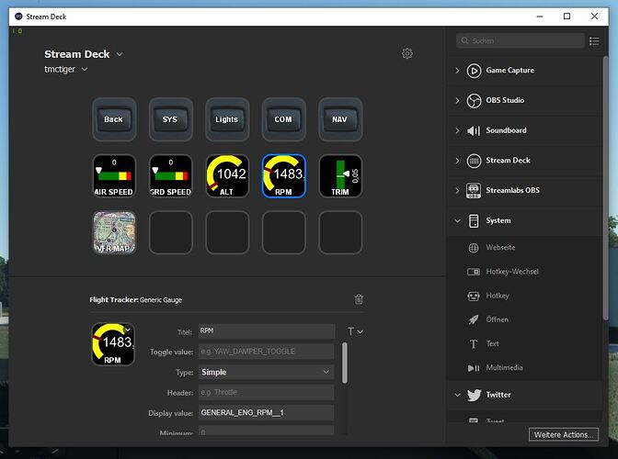Select the RPM gauge key in grid

(283, 176)
